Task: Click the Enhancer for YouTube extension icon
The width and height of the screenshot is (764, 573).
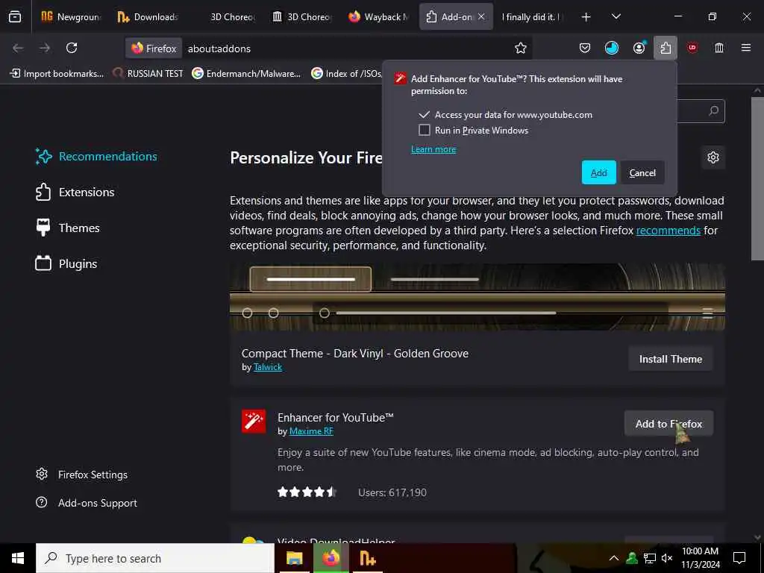Action: [254, 421]
